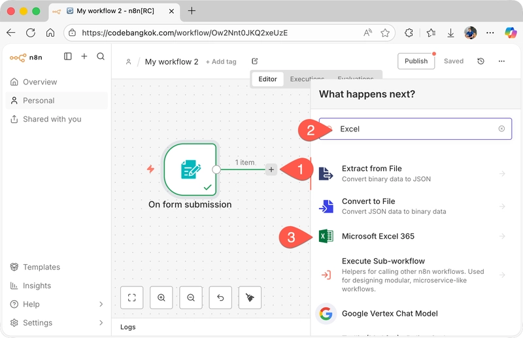
Task: Select the Microsoft Excel 365 node
Action: [x=378, y=237]
